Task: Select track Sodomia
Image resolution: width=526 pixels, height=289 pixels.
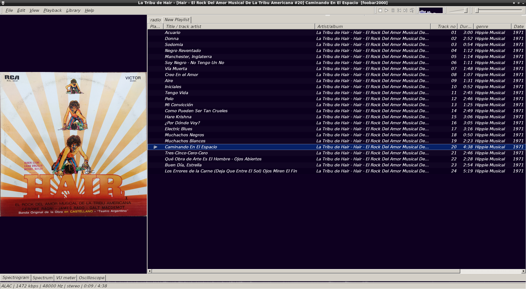Action: point(336,45)
